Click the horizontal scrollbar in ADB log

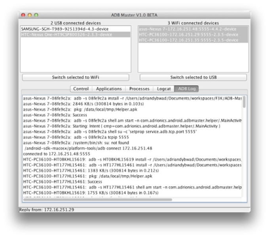[98, 200]
